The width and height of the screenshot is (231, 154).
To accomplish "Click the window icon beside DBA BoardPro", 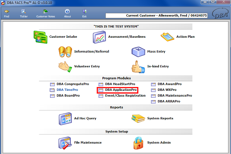I will (52, 96).
